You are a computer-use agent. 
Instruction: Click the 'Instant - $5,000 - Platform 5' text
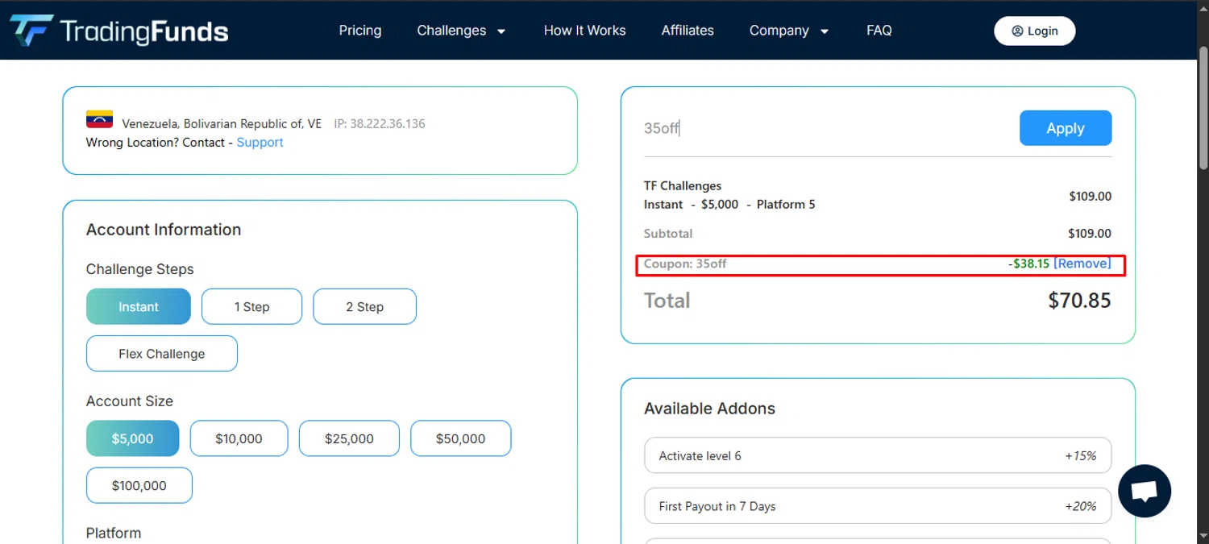(729, 205)
